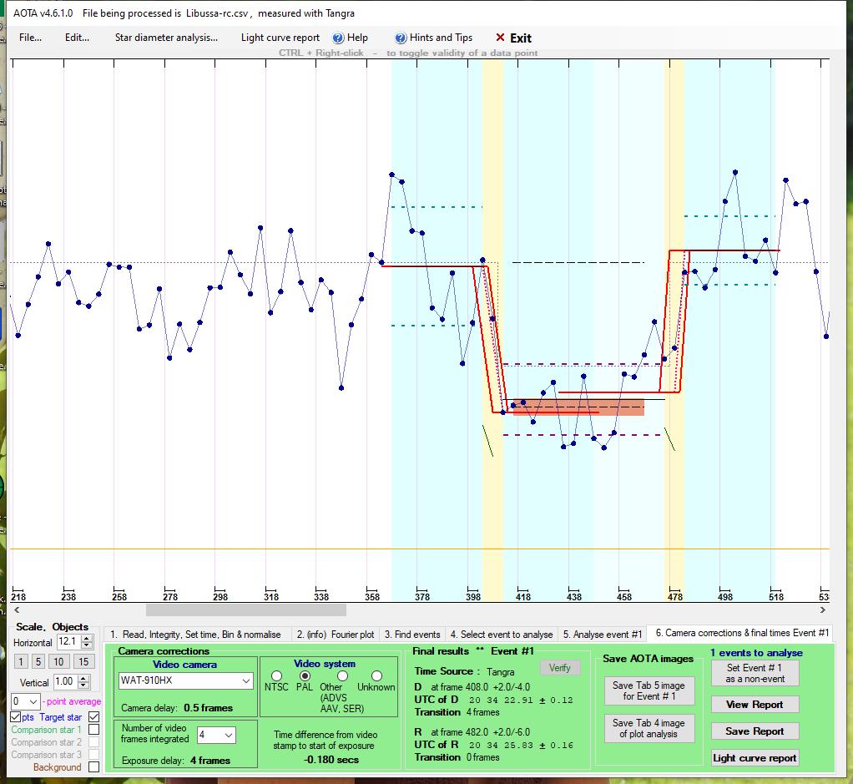853x784 pixels.
Task: Click the plot scrollbar's right arrow
Action: [x=823, y=609]
